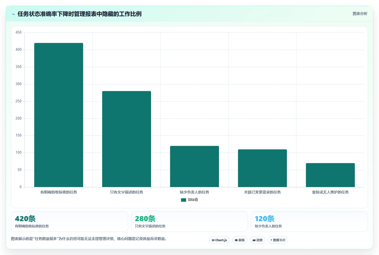379x255 pixels.
Task: Click the description sentence beginning 图表展示的是
Action: coord(90,239)
